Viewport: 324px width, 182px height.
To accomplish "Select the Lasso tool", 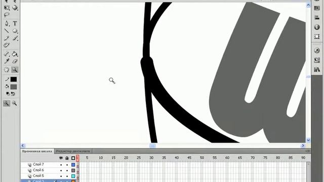I will pyautogui.click(x=7, y=15).
